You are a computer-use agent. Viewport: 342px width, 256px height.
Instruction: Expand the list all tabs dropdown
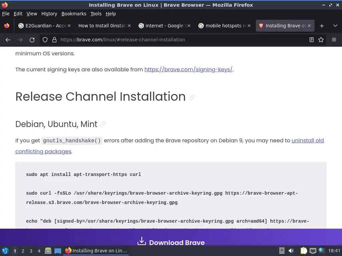point(335,26)
